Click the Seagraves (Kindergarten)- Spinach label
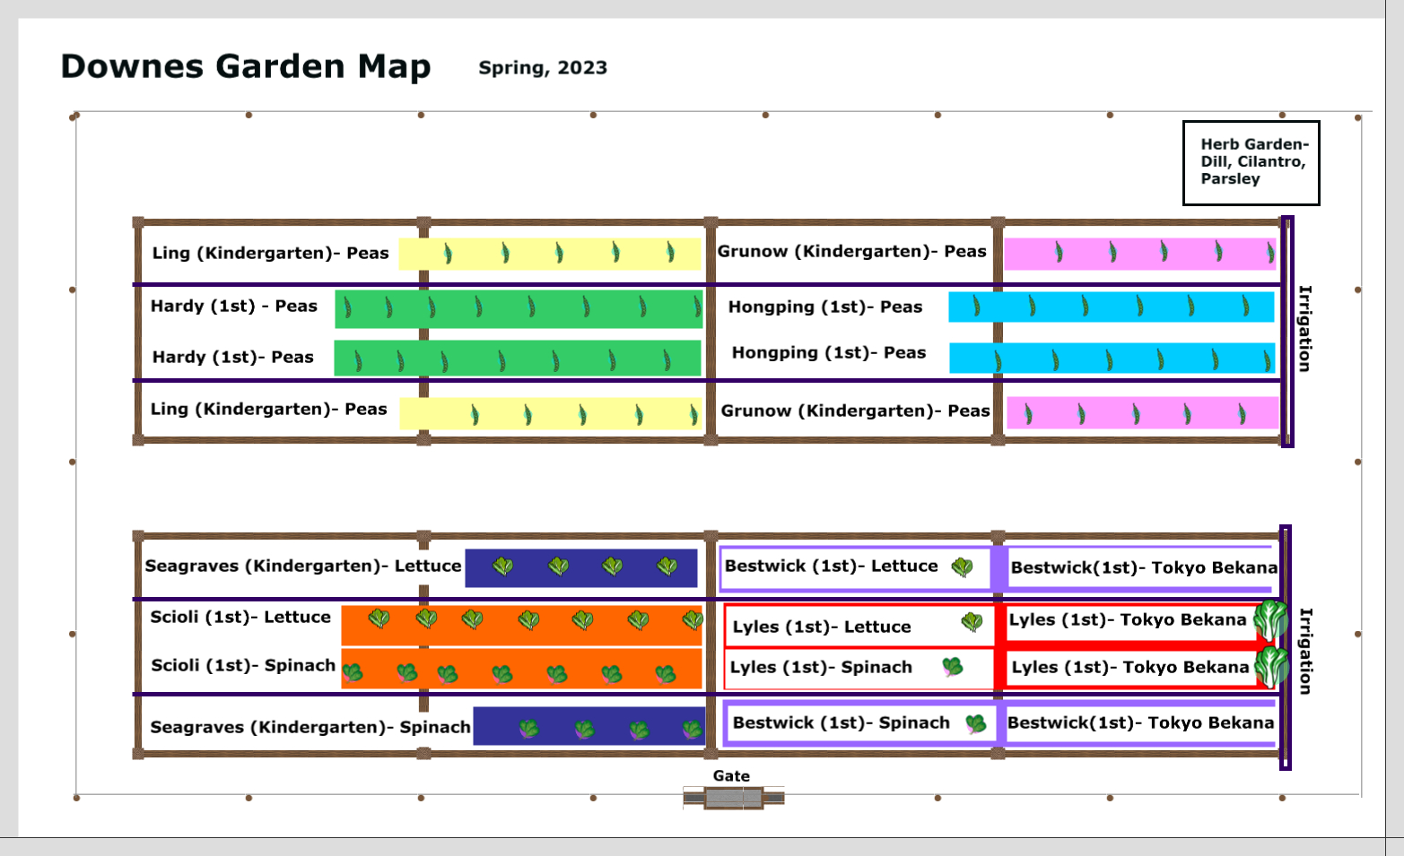Viewport: 1404px width, 856px height. pos(310,727)
